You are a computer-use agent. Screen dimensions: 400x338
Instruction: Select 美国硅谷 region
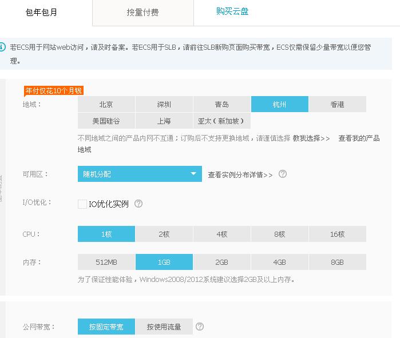coord(106,121)
